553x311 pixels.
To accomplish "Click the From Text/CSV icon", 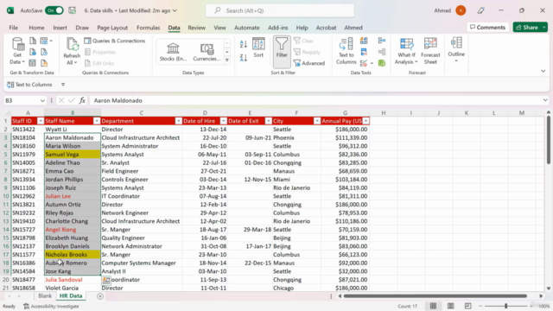I will point(33,41).
